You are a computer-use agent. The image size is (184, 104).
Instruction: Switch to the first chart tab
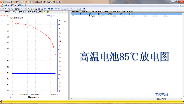[11, 12]
